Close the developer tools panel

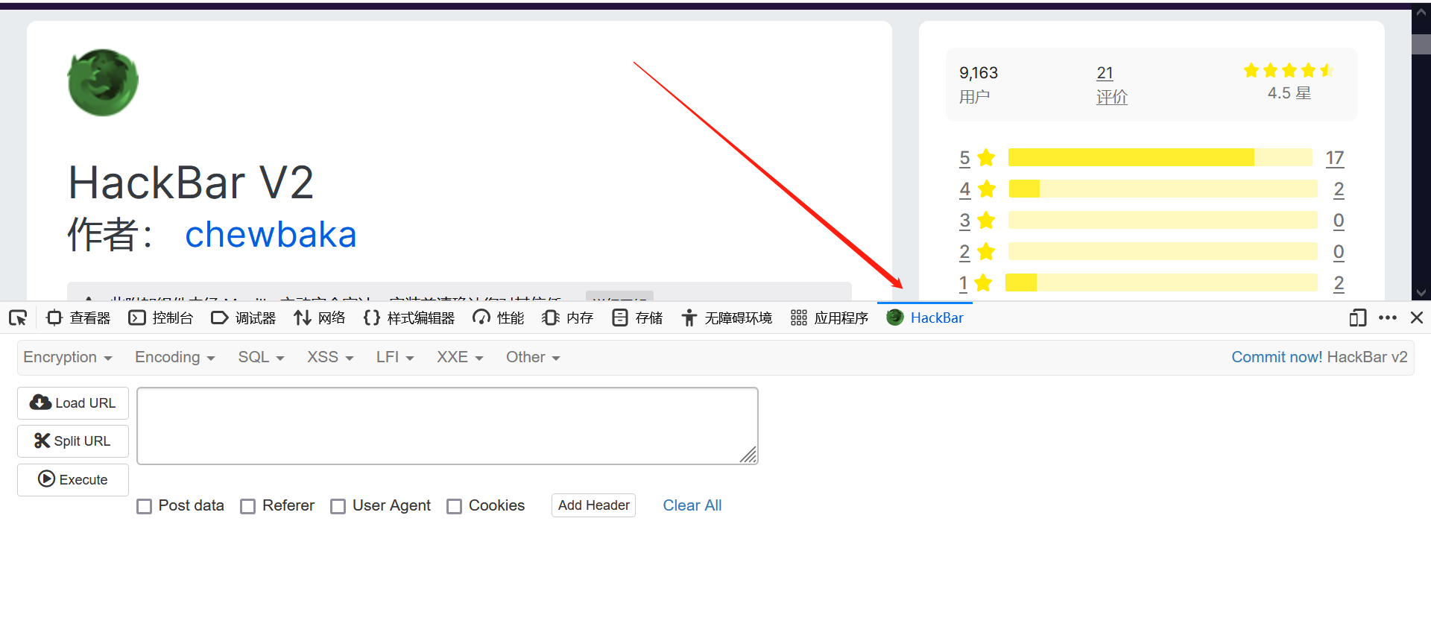[1417, 318]
